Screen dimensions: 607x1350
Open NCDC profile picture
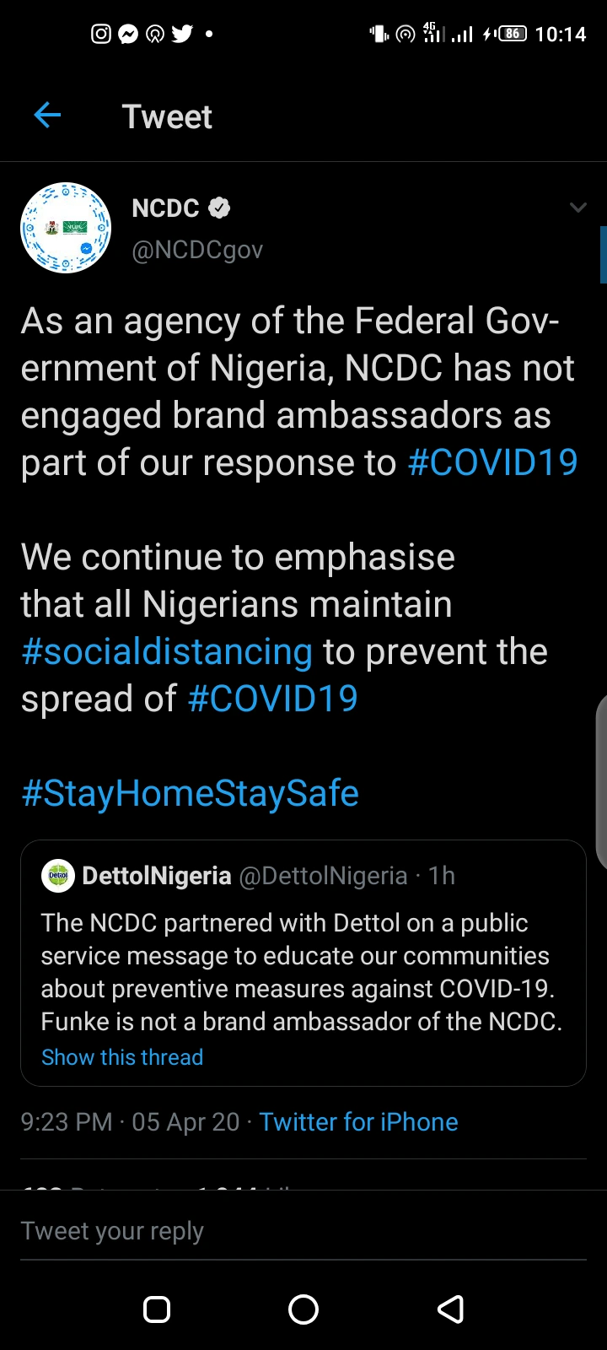[x=66, y=228]
